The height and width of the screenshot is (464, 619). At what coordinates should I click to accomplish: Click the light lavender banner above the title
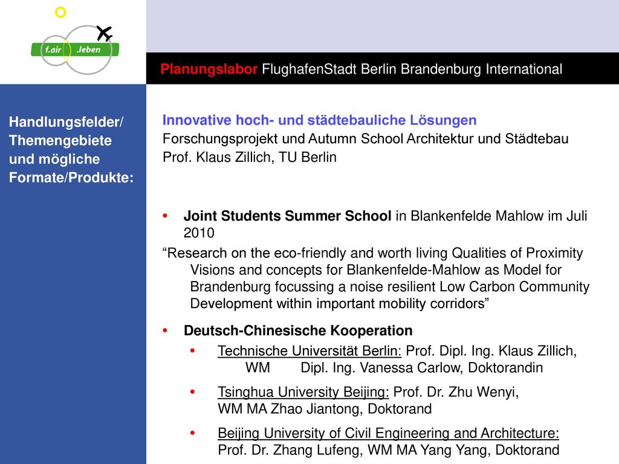point(383,26)
